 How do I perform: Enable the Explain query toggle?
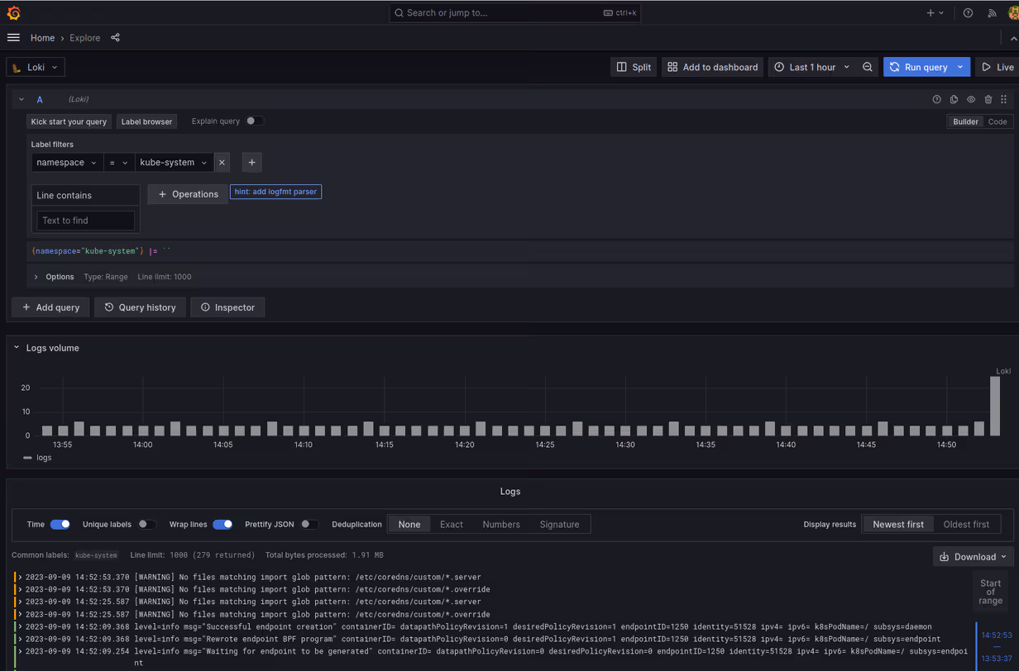pyautogui.click(x=254, y=121)
